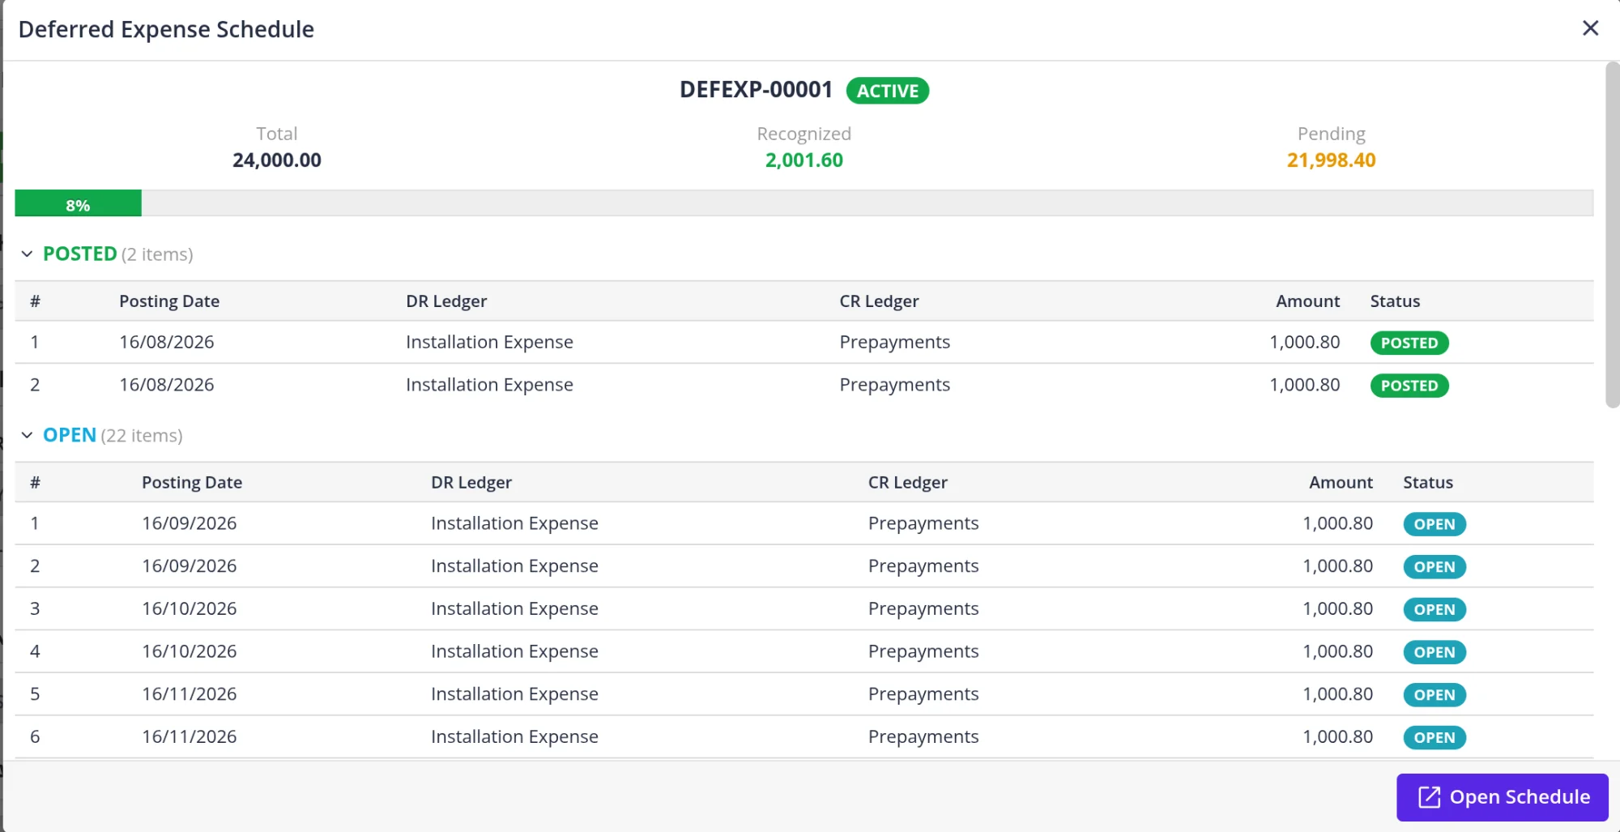Viewport: 1620px width, 832px height.
Task: Click Installation Expense in open row 3
Action: point(514,609)
